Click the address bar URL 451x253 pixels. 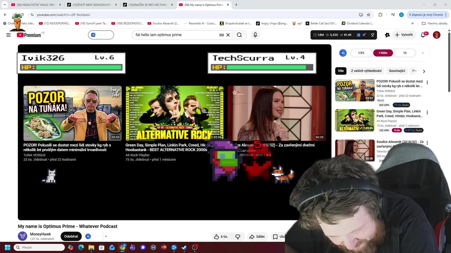[x=63, y=15]
